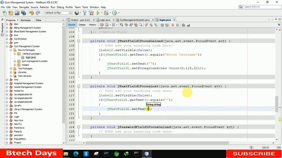This screenshot has height=158, width=282.
Task: Click the Uncomment lines icon
Action: coord(188,25)
